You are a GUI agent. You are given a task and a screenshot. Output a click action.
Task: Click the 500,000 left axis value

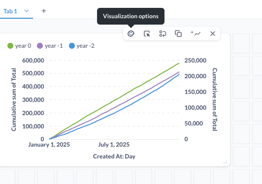(33, 73)
